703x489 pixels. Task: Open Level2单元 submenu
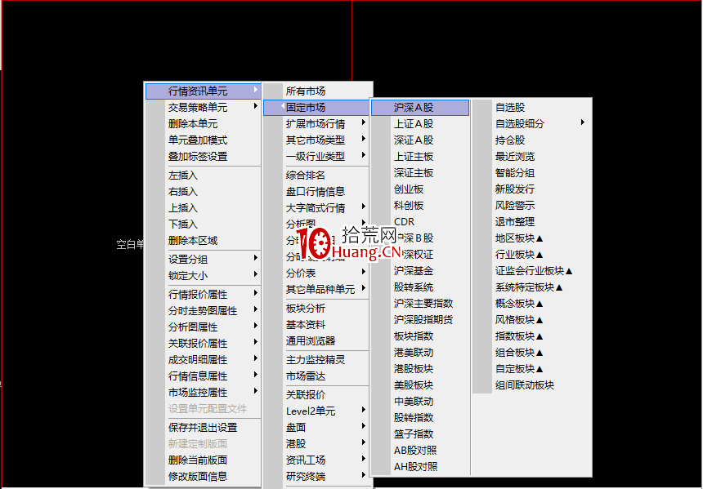(x=316, y=411)
